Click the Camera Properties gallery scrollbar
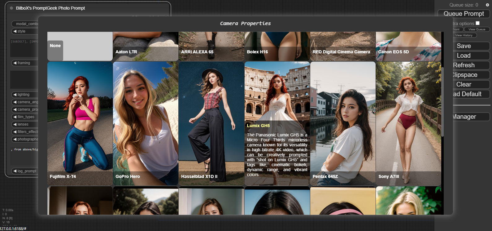 442,102
